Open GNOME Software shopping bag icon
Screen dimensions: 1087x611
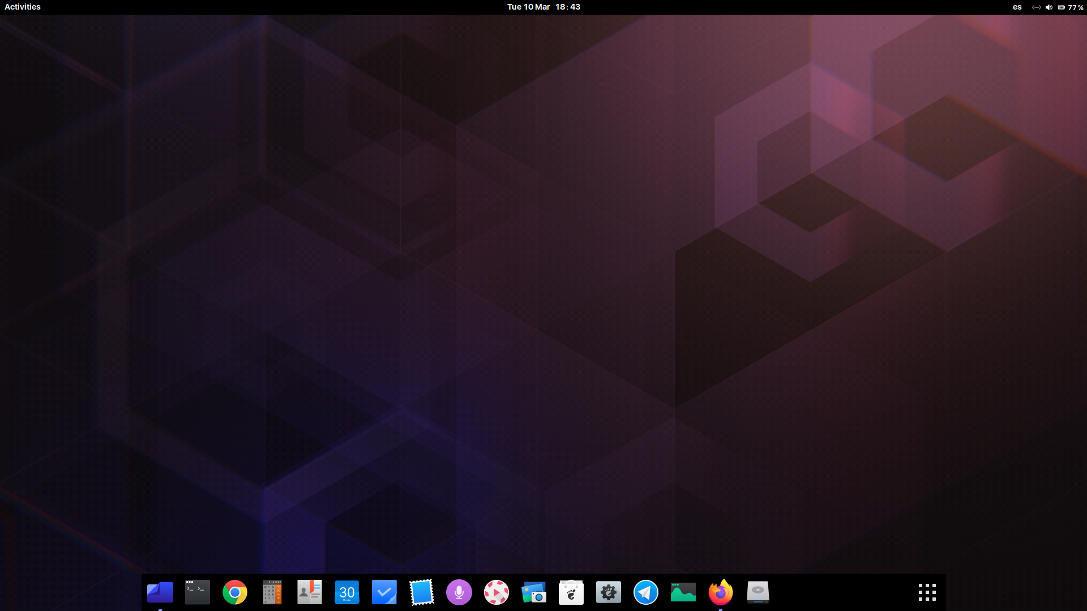coord(571,592)
